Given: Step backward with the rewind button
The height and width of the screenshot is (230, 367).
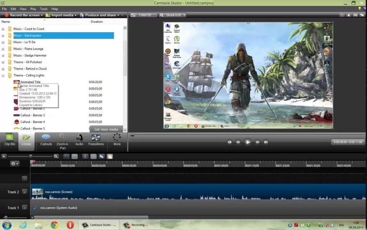Looking at the screenshot, I should coord(238,142).
